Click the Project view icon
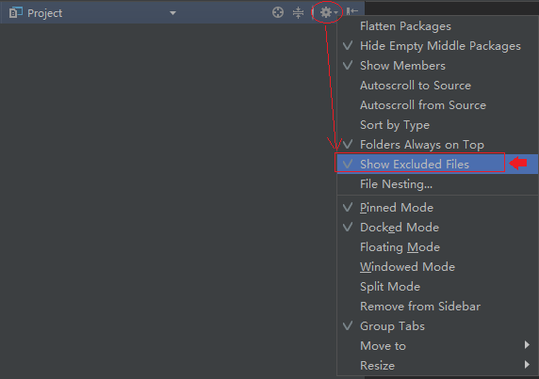This screenshot has width=539, height=379. (x=15, y=12)
